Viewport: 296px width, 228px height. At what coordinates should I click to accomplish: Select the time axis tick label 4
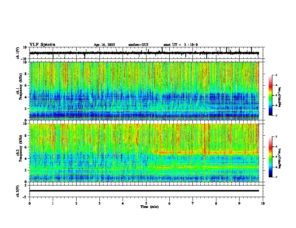click(x=123, y=203)
